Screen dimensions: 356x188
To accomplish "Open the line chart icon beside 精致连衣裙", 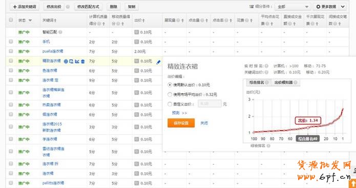I will click(77, 61).
